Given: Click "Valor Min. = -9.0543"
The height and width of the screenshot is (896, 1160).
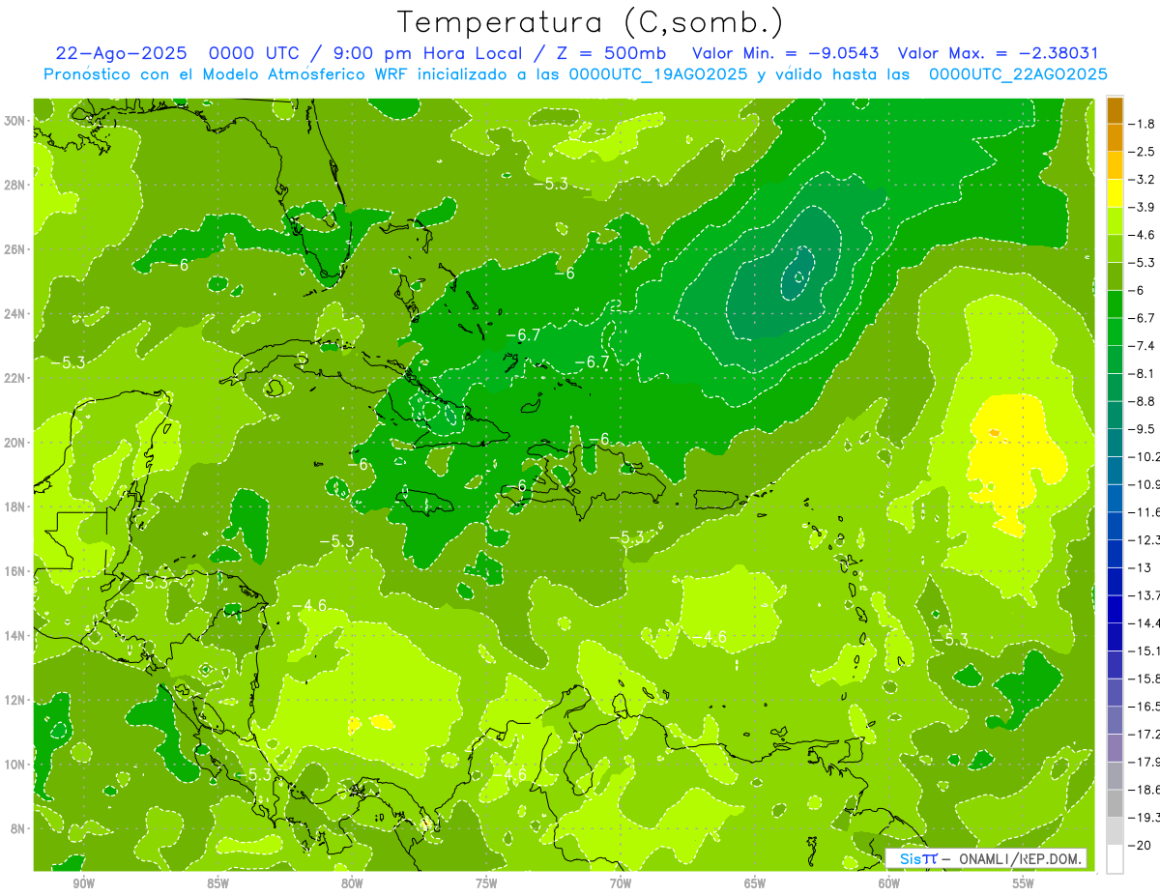Looking at the screenshot, I should [787, 54].
